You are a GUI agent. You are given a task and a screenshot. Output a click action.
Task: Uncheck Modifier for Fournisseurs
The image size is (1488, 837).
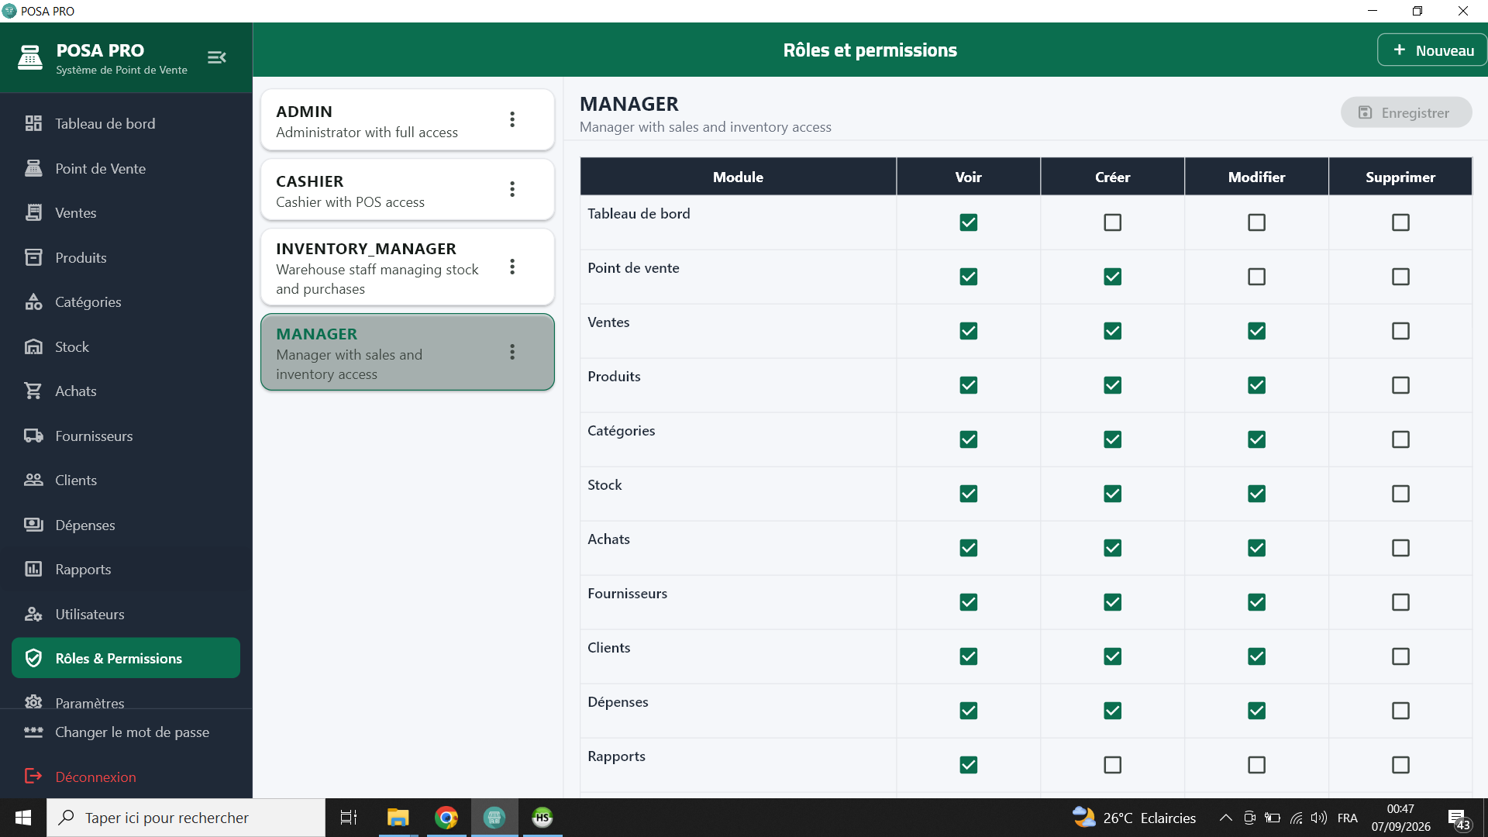click(1256, 602)
